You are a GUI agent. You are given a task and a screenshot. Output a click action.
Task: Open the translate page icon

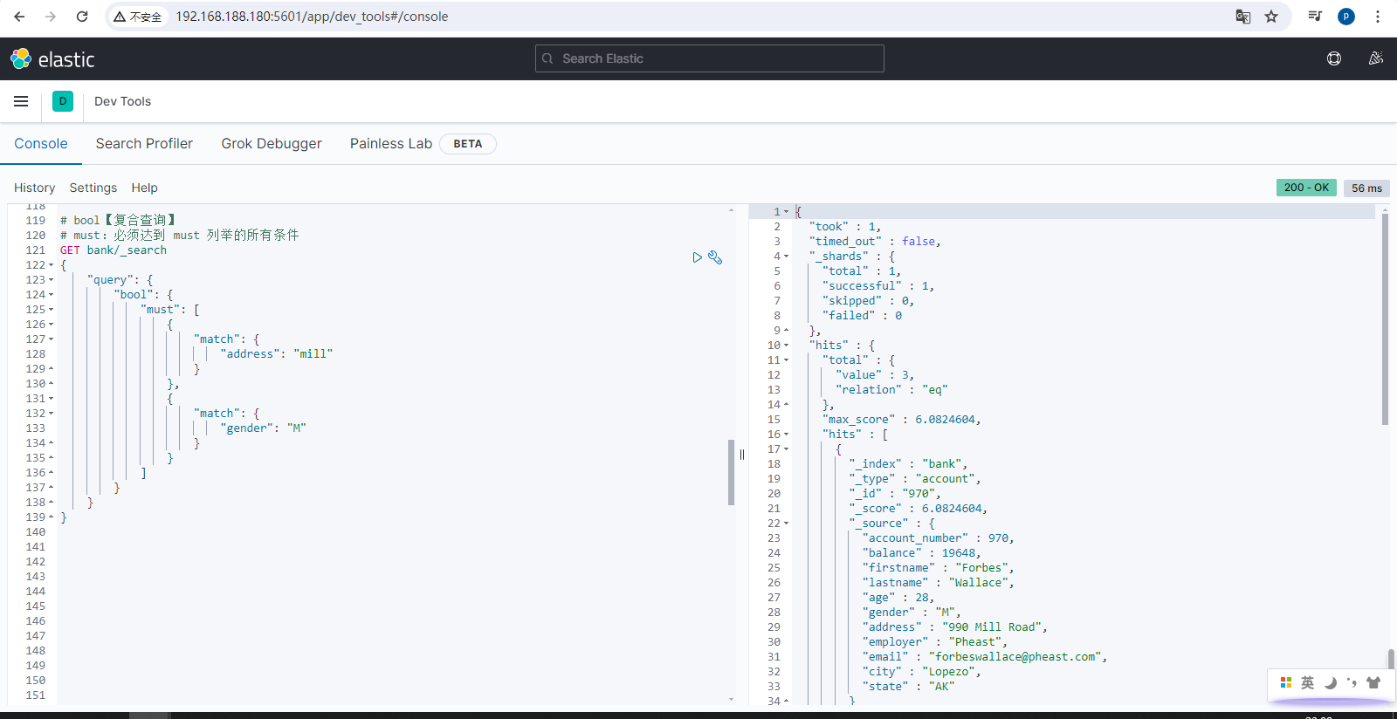click(x=1243, y=17)
